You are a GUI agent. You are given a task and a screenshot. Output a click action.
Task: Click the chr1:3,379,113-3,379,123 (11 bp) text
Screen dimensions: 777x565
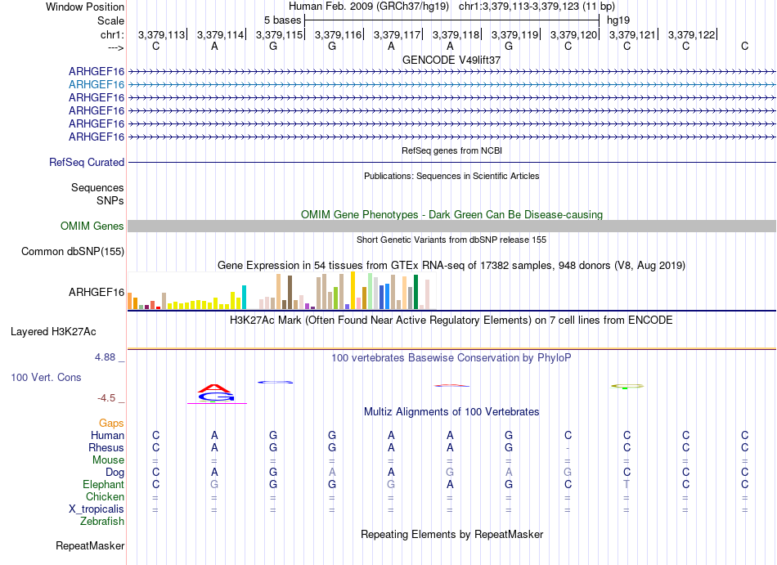[x=537, y=7]
